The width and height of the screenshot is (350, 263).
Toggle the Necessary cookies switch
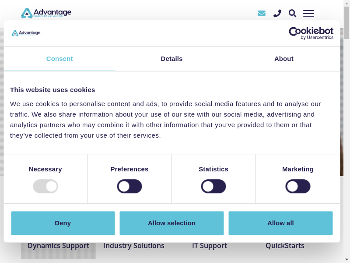click(45, 186)
